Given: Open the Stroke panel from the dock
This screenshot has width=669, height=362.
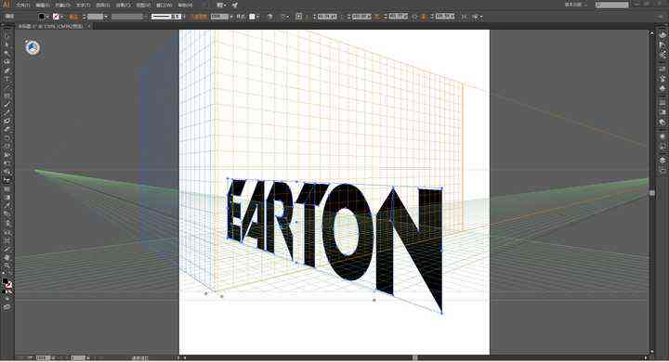Looking at the screenshot, I should click(x=662, y=102).
